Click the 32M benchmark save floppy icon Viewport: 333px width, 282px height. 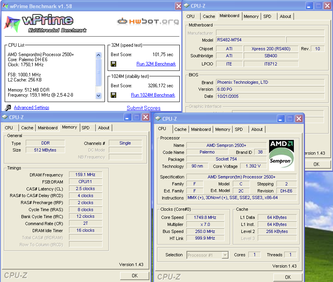click(113, 64)
